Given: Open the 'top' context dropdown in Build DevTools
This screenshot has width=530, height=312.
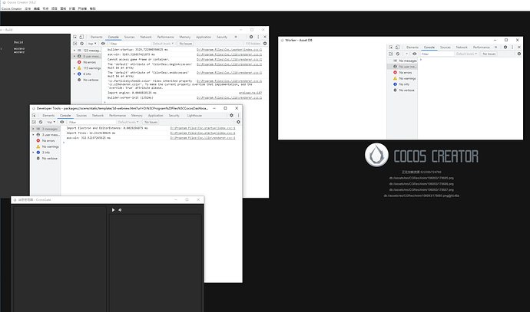Looking at the screenshot, I should (92, 44).
